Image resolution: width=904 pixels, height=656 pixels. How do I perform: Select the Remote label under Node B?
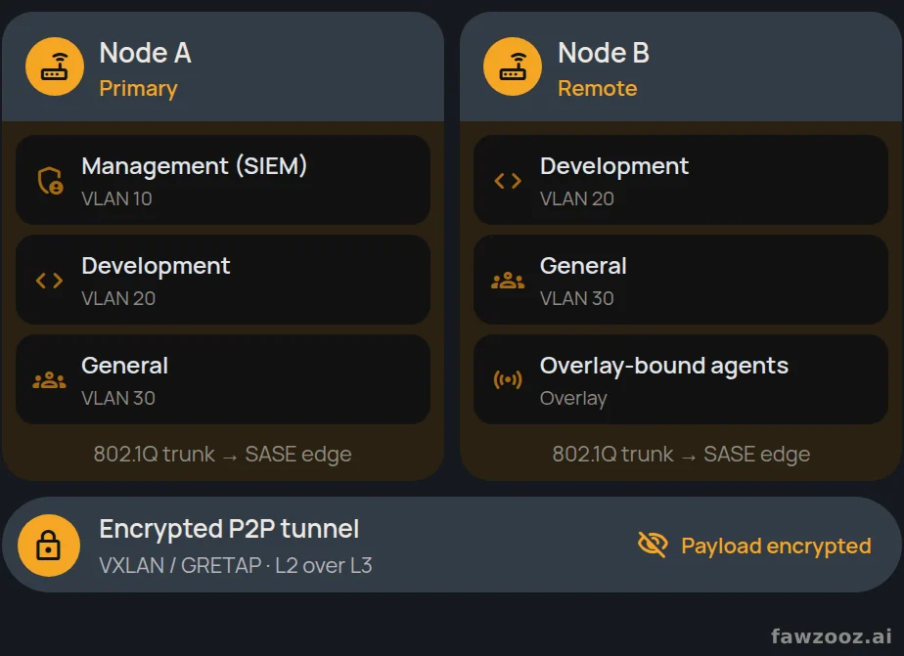click(597, 89)
